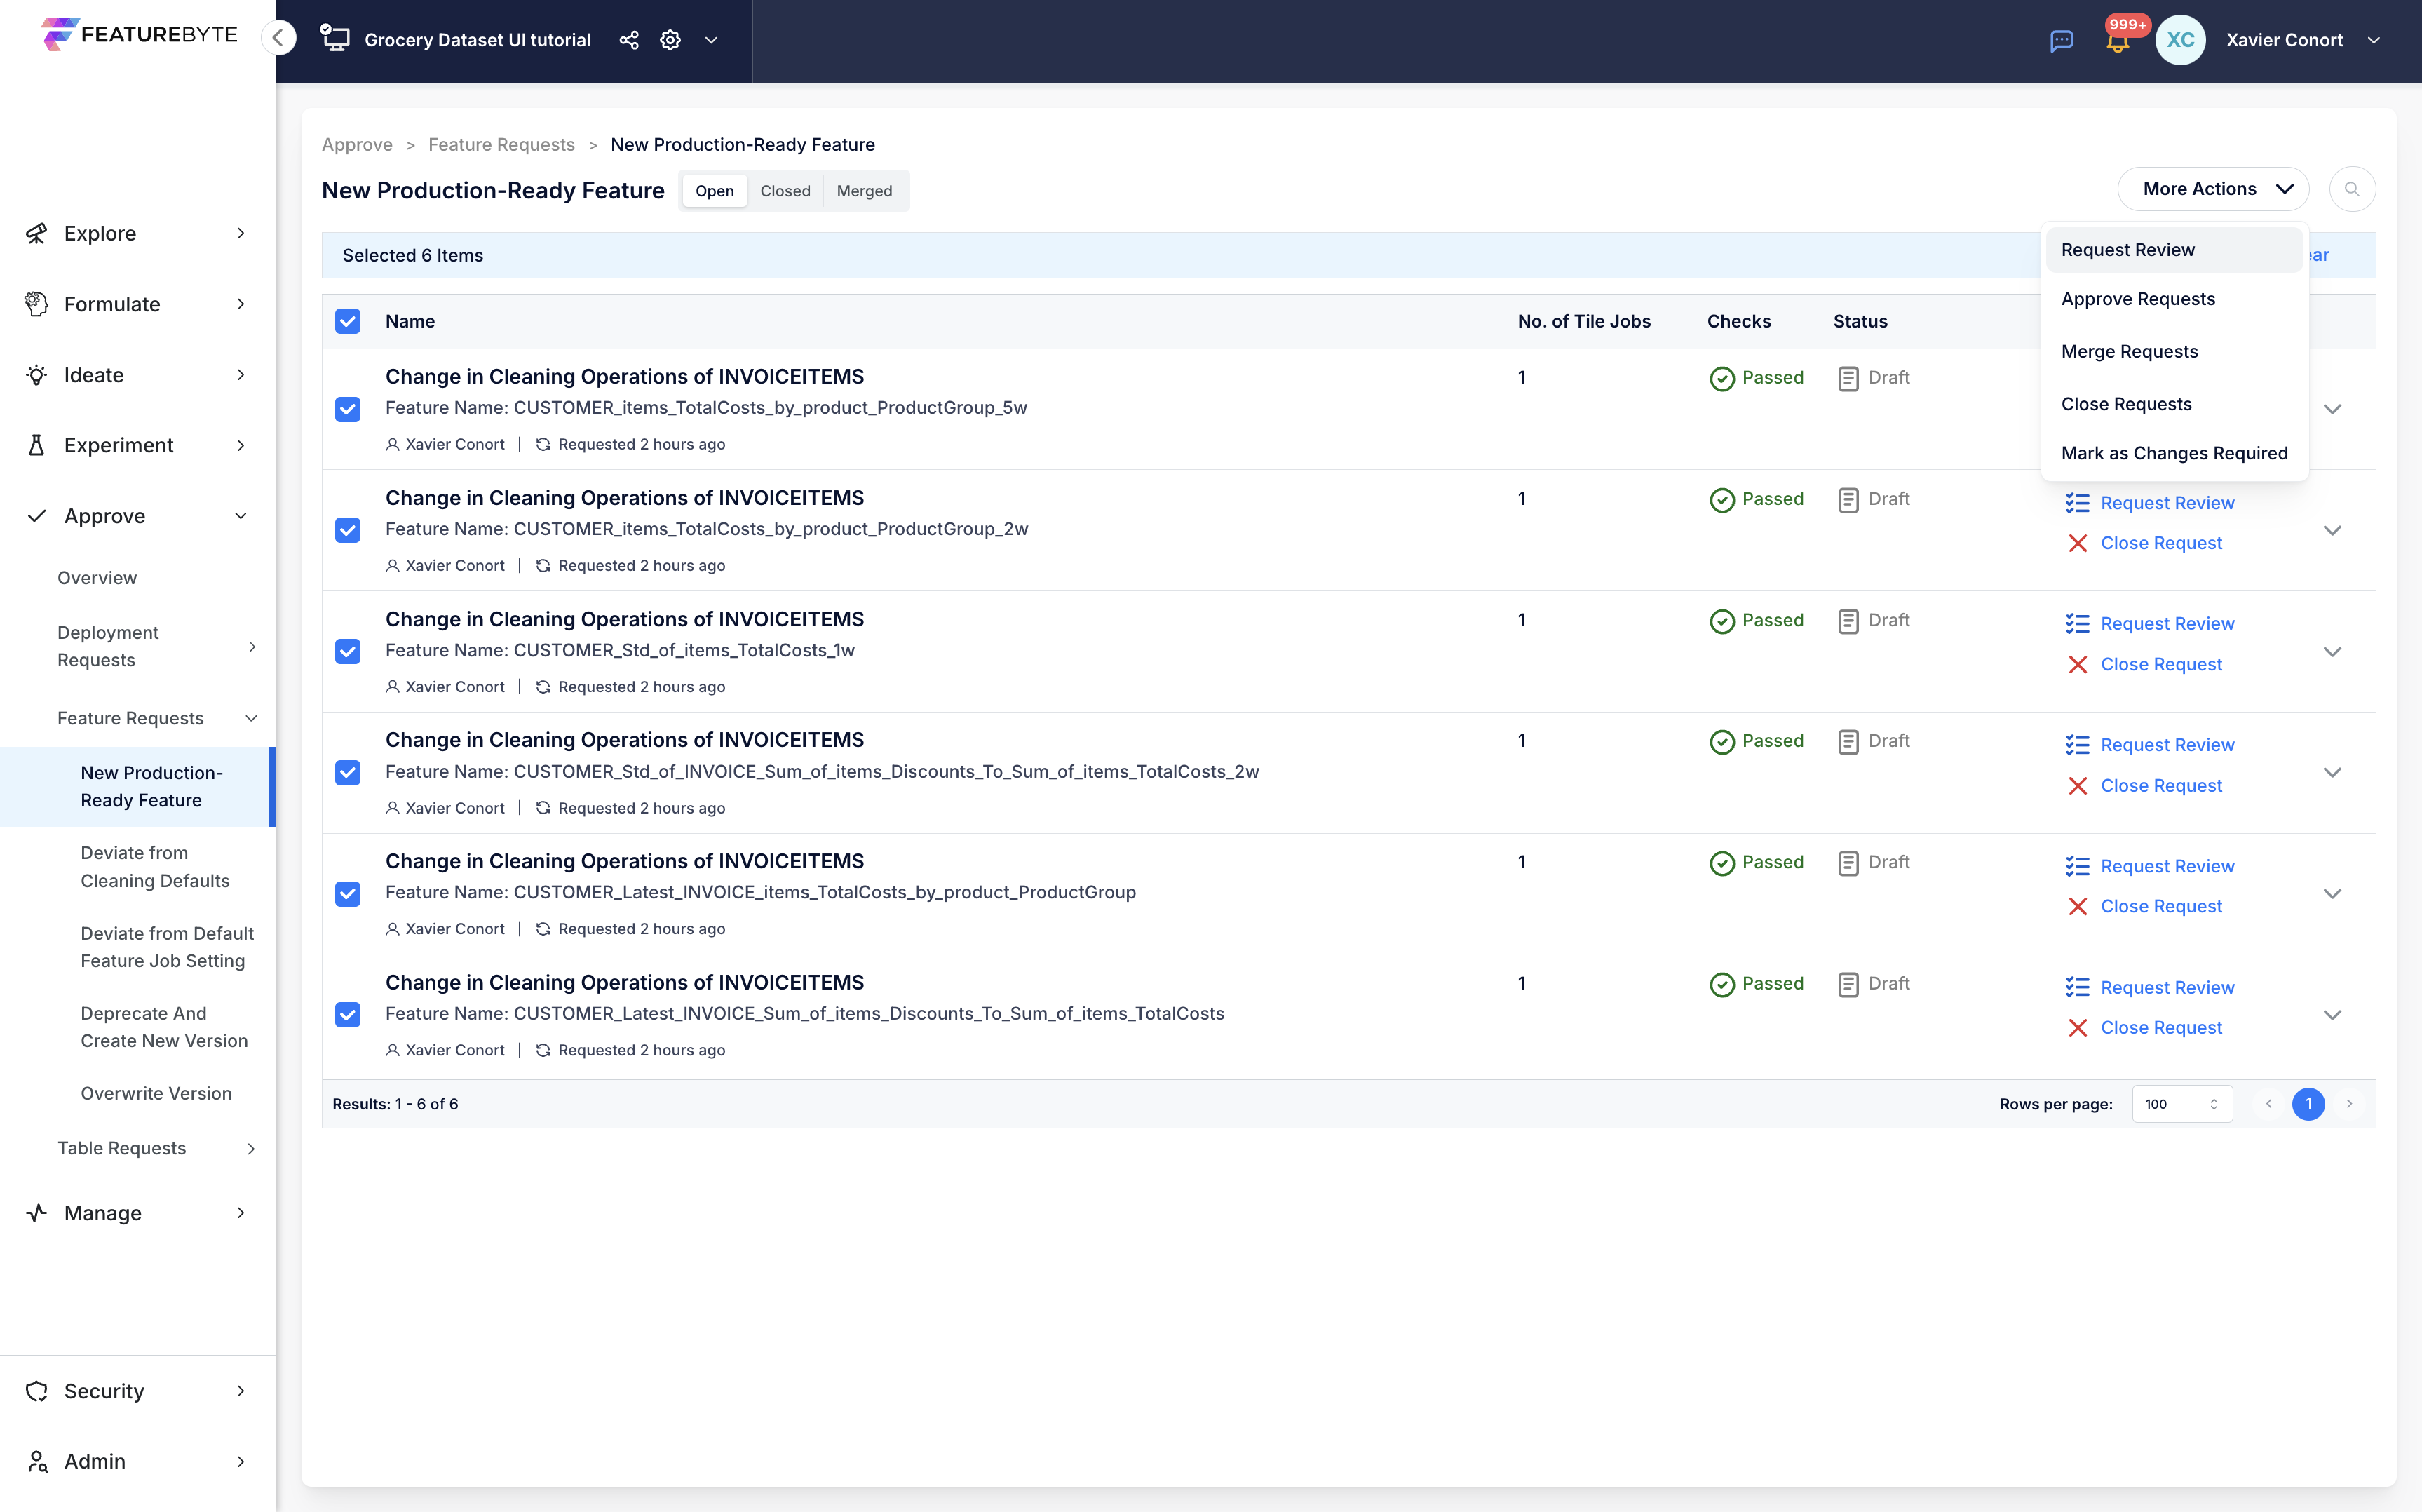Screen dimensions: 2422x1512
Task: Collapse the sidebar with the back arrow
Action: coord(279,39)
